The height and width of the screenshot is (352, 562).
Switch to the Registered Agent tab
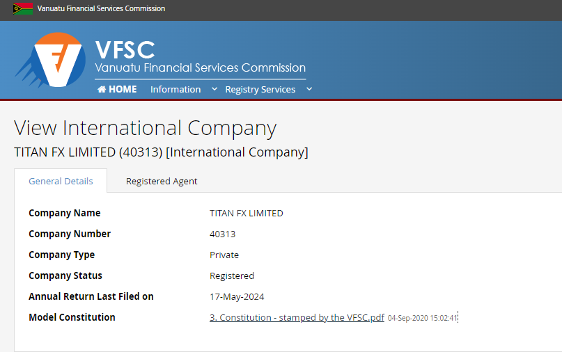[162, 181]
